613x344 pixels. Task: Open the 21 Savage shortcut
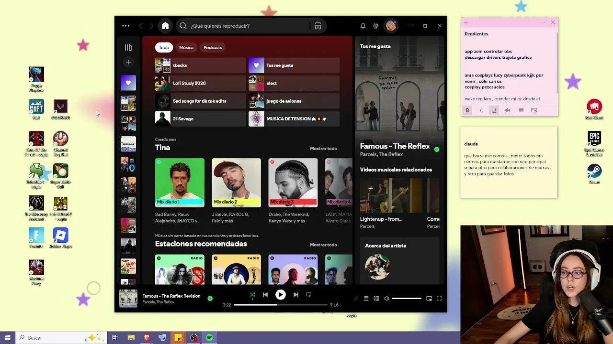pos(200,119)
